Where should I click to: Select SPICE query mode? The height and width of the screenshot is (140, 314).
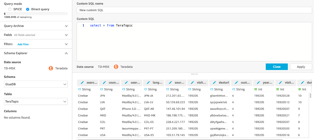coord(10,9)
